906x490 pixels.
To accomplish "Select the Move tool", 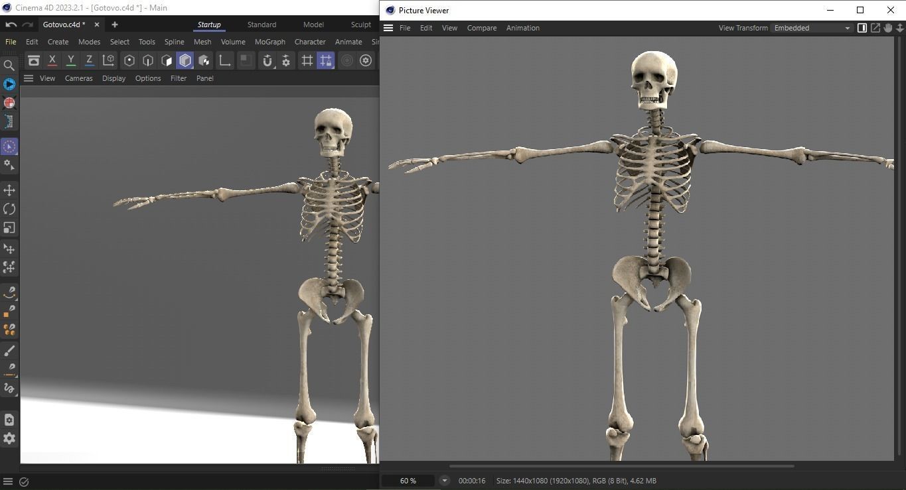I will [9, 190].
